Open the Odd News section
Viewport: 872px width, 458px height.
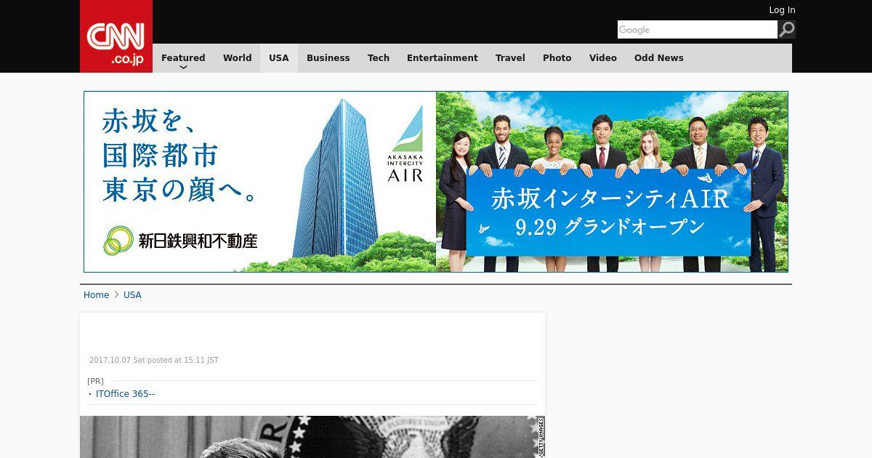[x=659, y=58]
